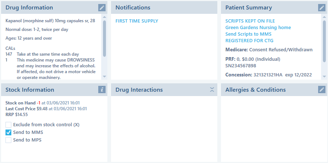Uncheck the Send to MMS checkbox
The image size is (328, 163).
8,132
